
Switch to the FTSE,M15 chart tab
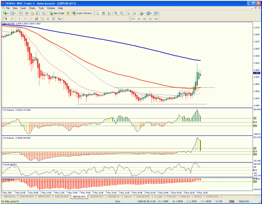171,197
